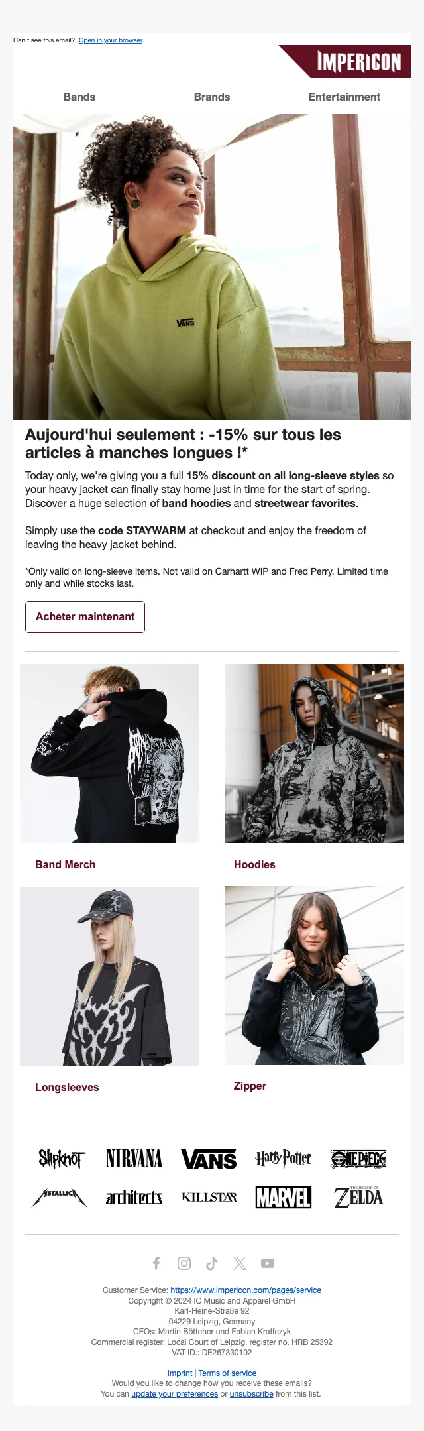Select the Zelda logo
Image resolution: width=424 pixels, height=1431 pixels.
tap(358, 1197)
